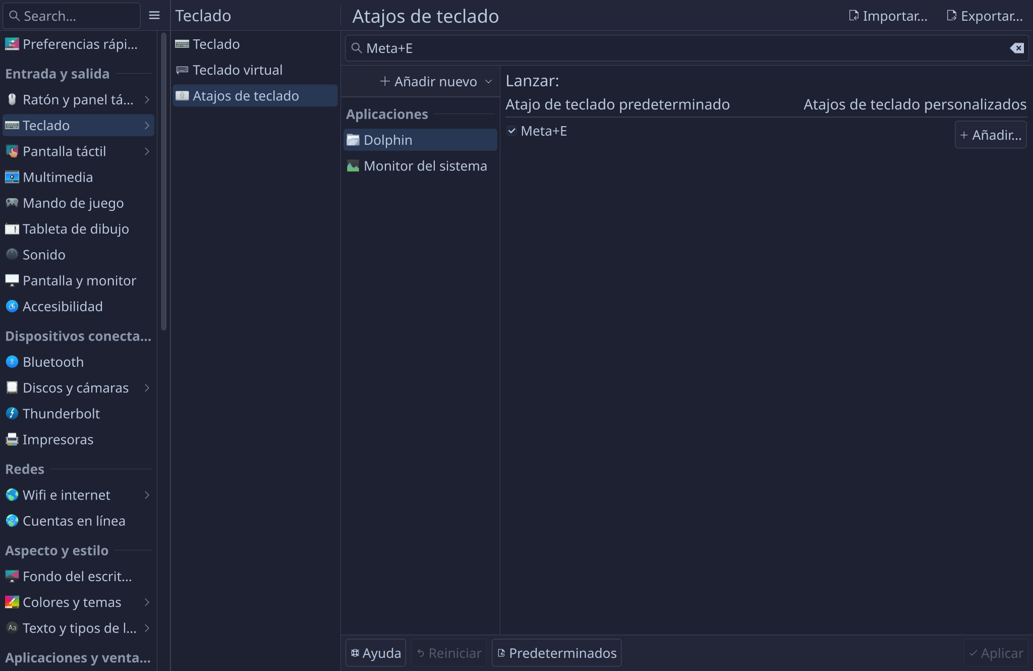Image resolution: width=1033 pixels, height=671 pixels.
Task: Click the Exportar button
Action: pos(985,16)
